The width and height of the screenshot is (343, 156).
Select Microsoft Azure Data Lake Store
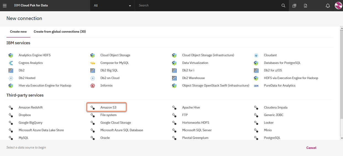coord(41,130)
